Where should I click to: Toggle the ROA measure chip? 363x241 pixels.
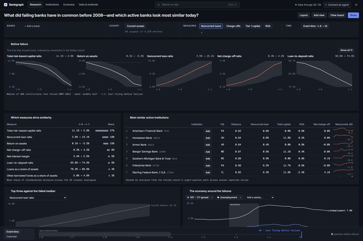pos(268,26)
